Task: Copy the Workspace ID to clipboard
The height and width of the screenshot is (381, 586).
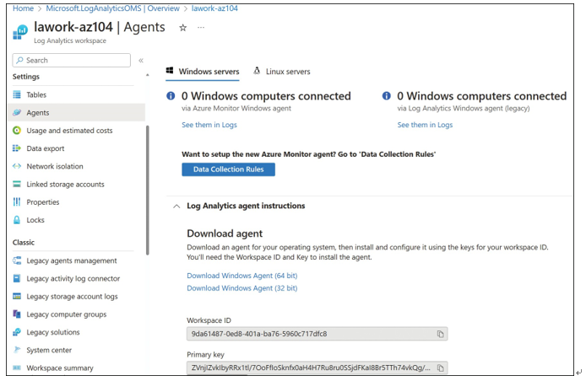Action: 441,334
